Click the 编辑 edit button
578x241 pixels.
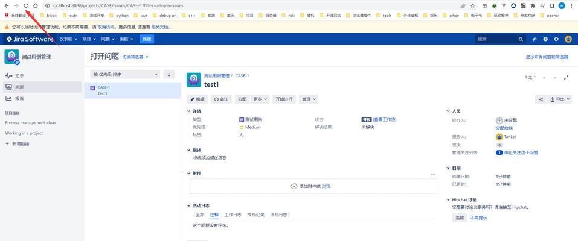tap(197, 99)
